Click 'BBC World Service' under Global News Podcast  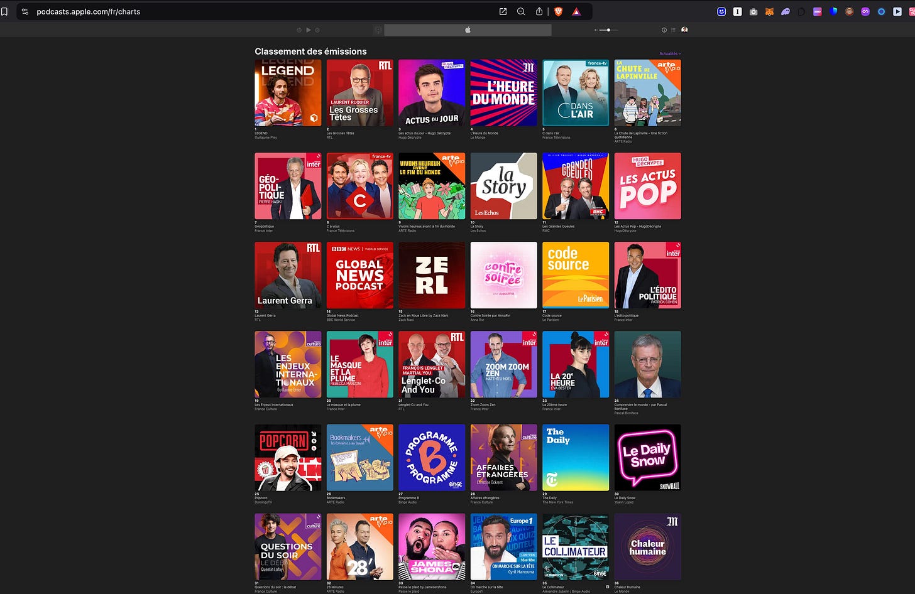[341, 320]
